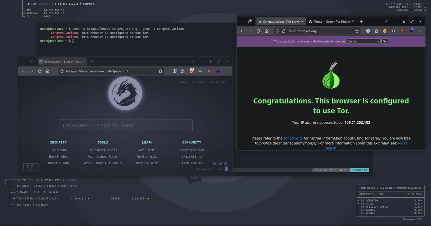The height and width of the screenshot is (226, 431).
Task: Expand list all tabs chevron in Berserk window
Action: point(193,62)
